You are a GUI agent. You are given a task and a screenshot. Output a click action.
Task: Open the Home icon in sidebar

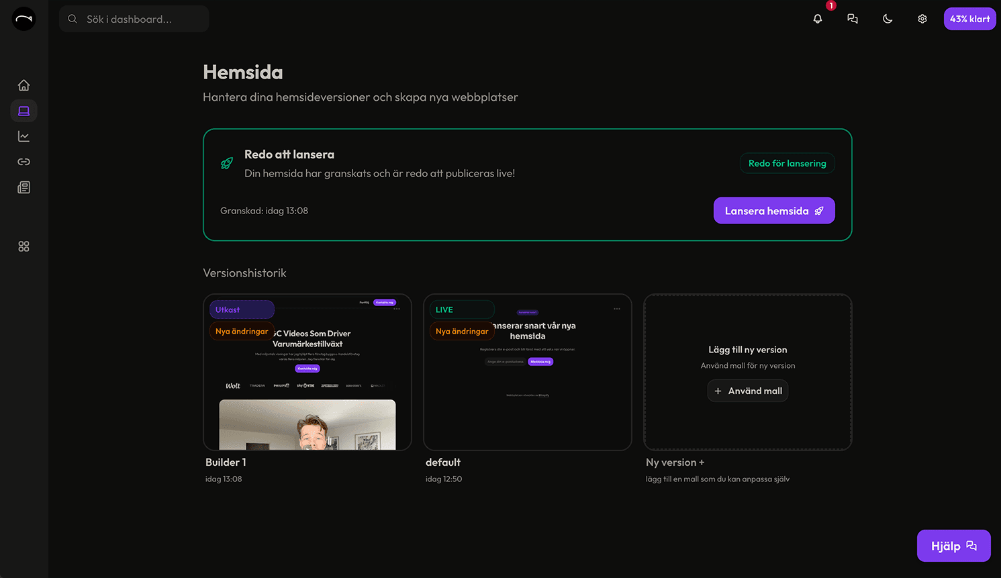coord(23,85)
